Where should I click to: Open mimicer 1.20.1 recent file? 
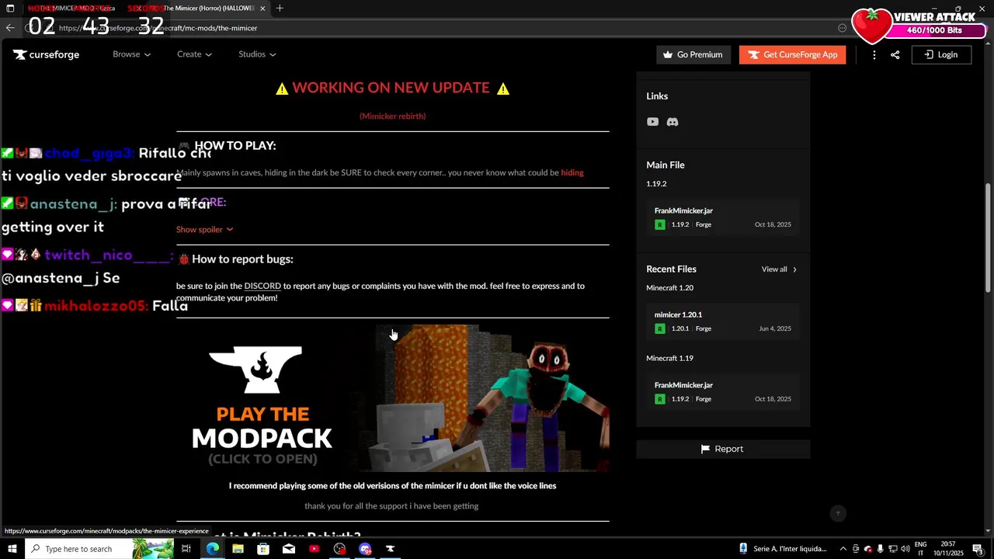click(723, 321)
